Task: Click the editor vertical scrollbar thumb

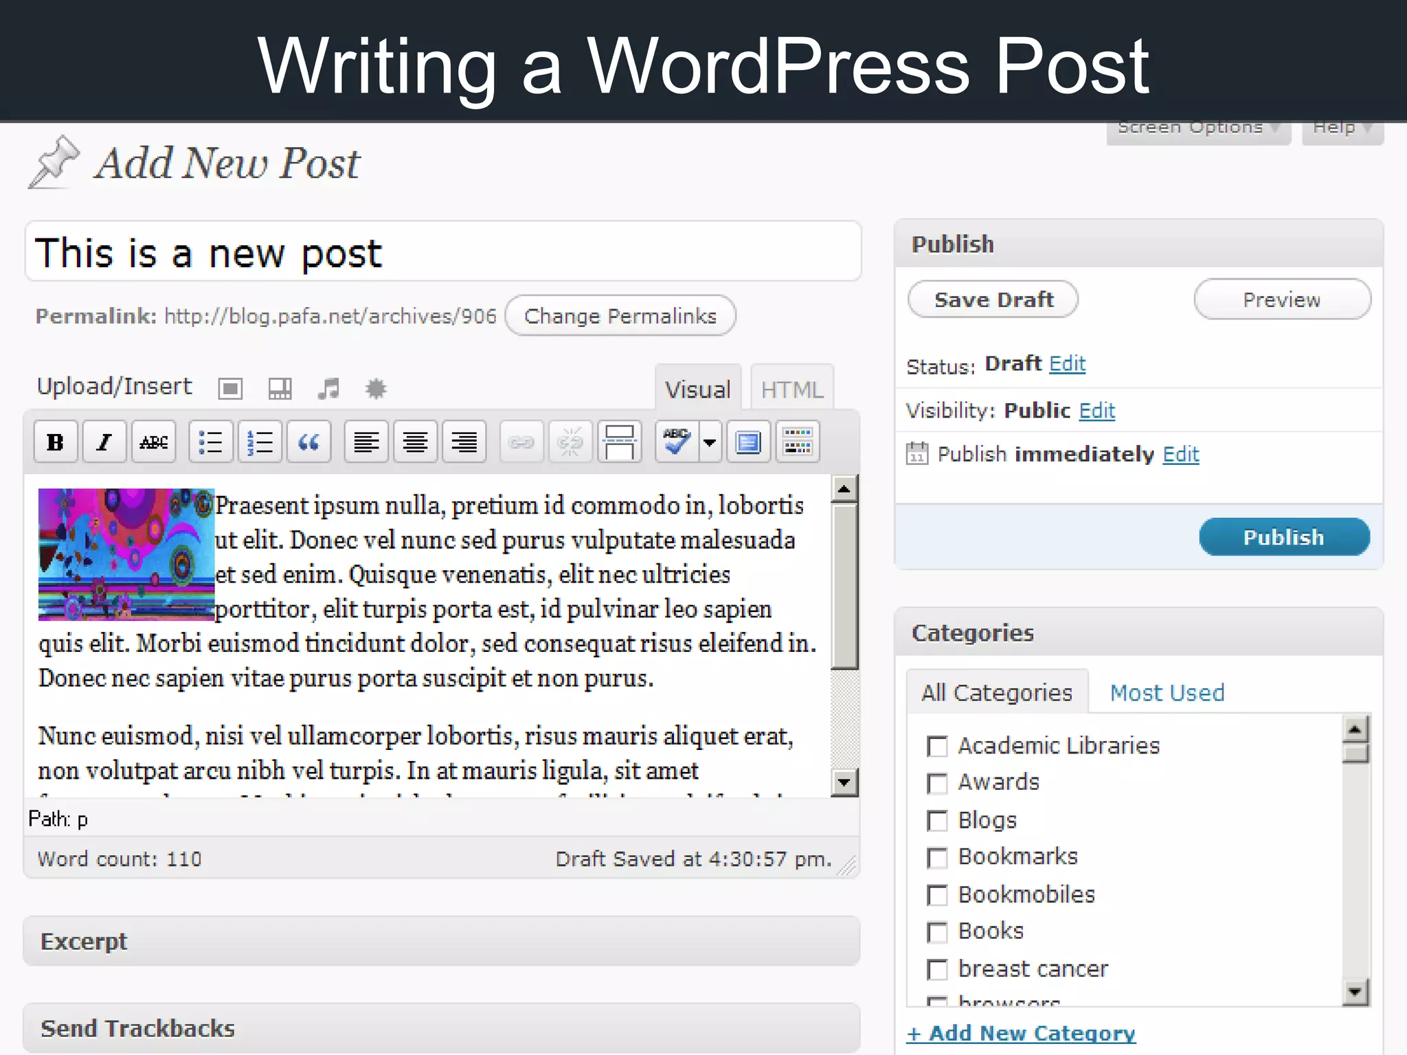Action: coord(844,586)
